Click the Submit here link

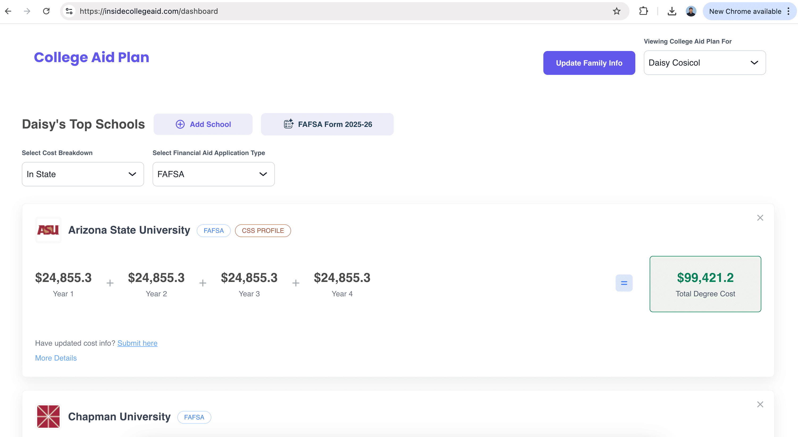coord(137,343)
